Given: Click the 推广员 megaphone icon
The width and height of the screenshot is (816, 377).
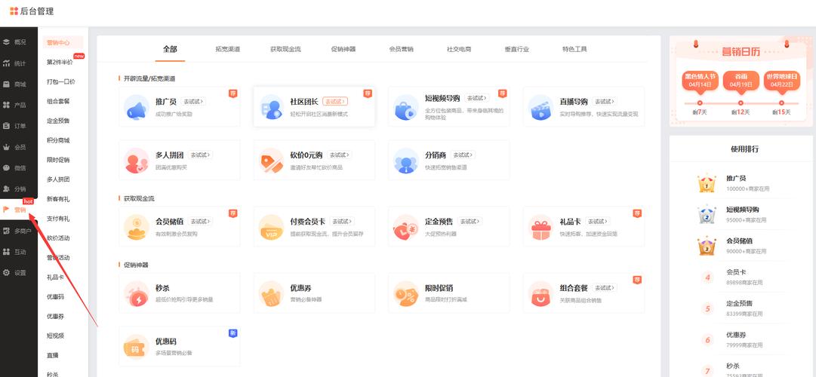Looking at the screenshot, I should 137,108.
